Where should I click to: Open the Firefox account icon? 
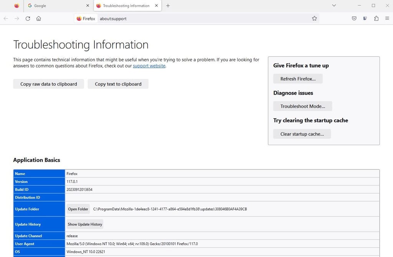[365, 18]
